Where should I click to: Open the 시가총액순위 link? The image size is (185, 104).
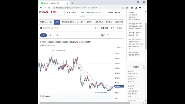(133, 15)
